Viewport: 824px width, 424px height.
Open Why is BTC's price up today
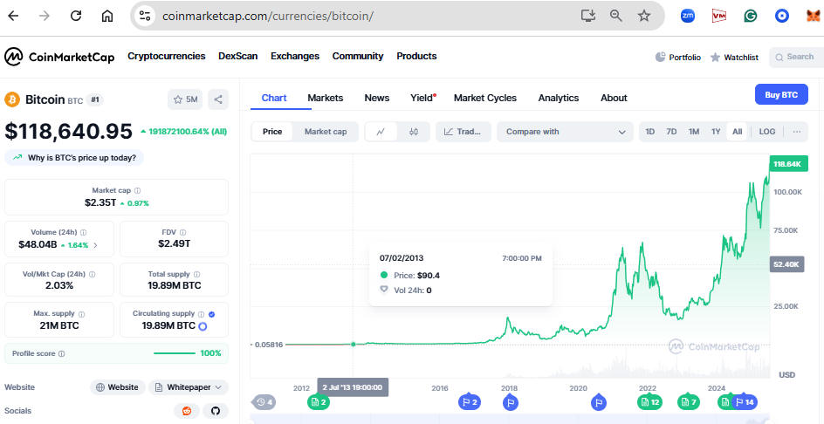tap(74, 157)
